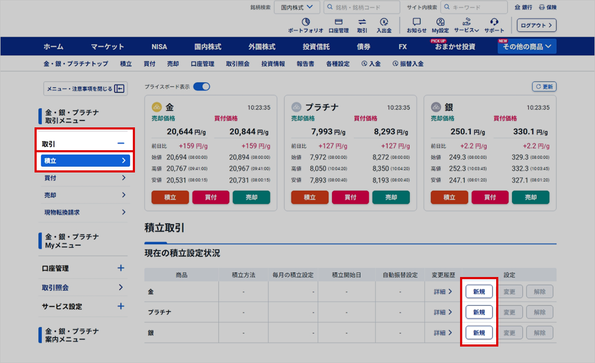Image resolution: width=595 pixels, height=363 pixels.
Task: Open My設定 profile icon
Action: (x=440, y=22)
